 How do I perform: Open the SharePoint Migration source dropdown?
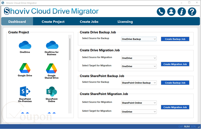point(139,103)
